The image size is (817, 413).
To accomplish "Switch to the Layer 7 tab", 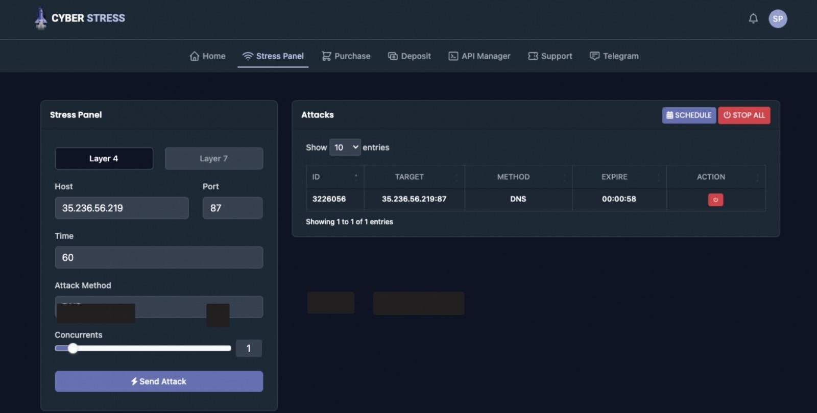I will pos(213,159).
